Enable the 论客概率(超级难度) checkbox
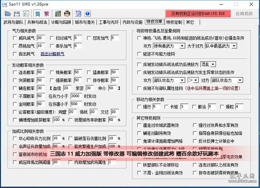The width and height of the screenshot is (260, 188). [x=15, y=112]
